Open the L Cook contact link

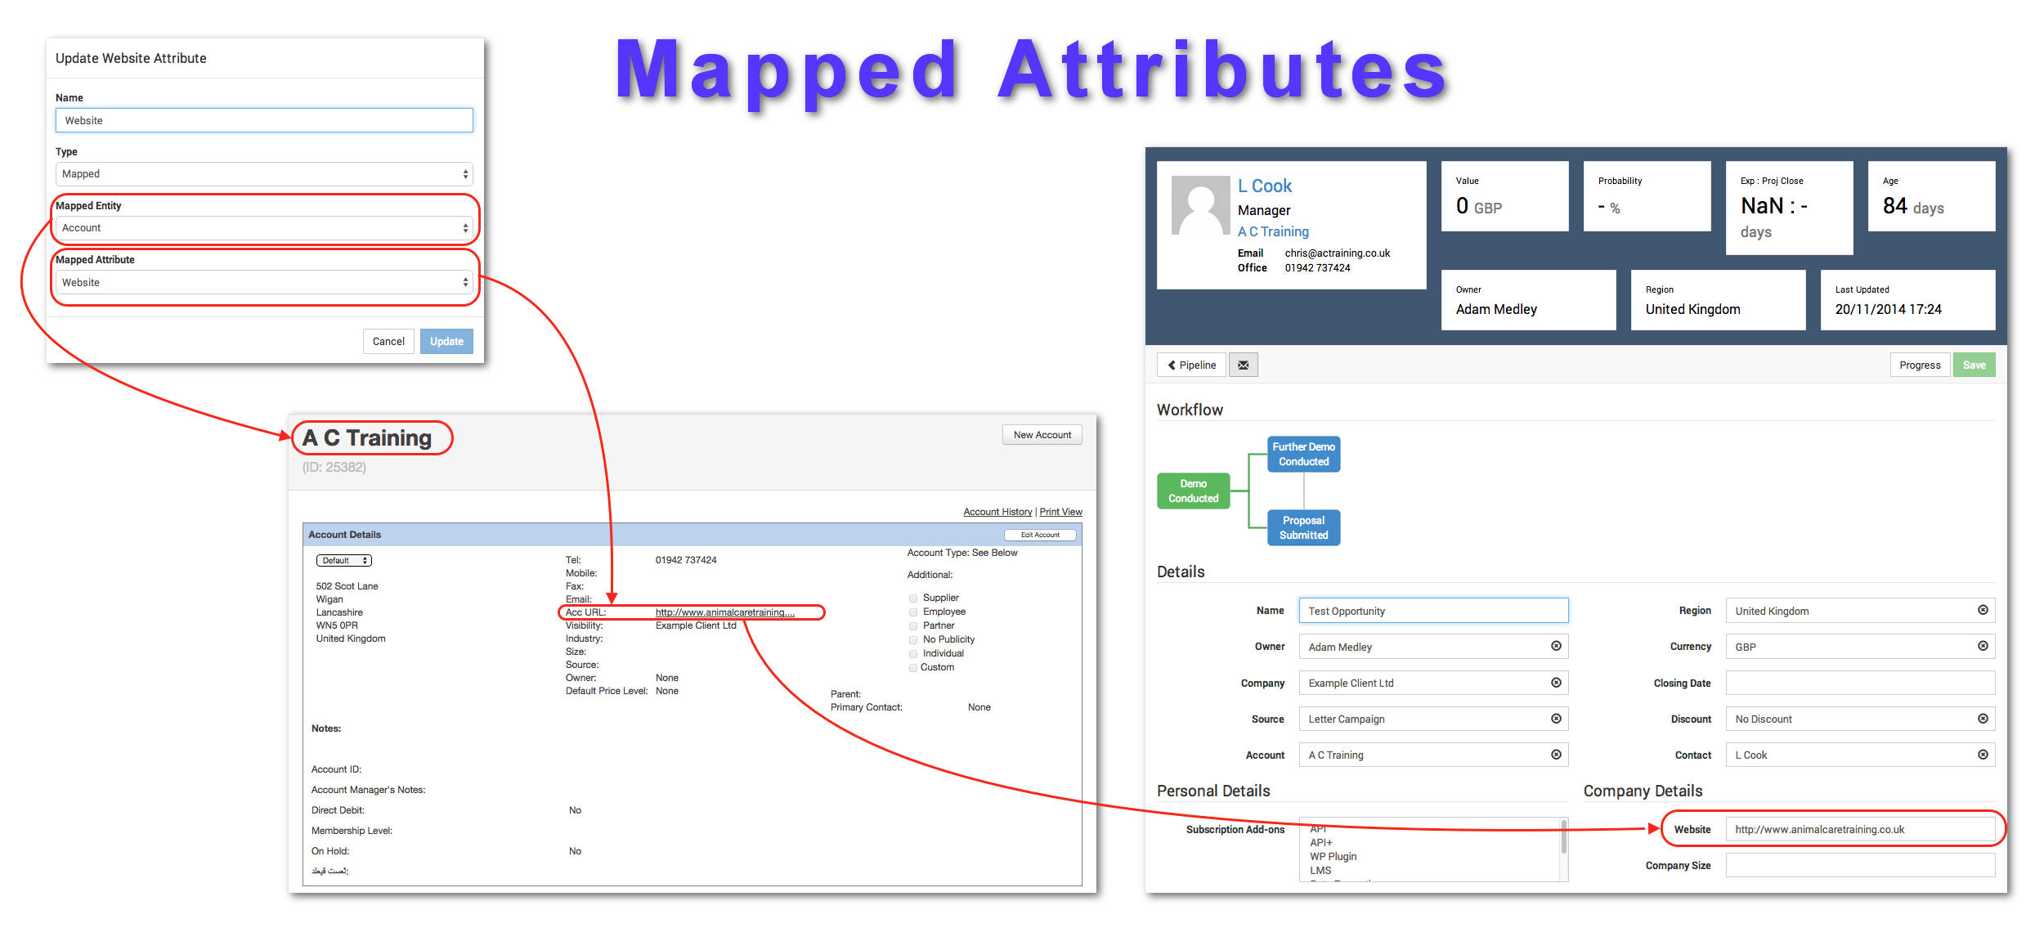pyautogui.click(x=1264, y=186)
